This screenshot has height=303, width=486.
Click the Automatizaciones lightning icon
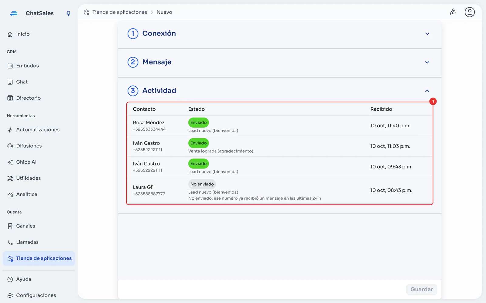(x=10, y=130)
